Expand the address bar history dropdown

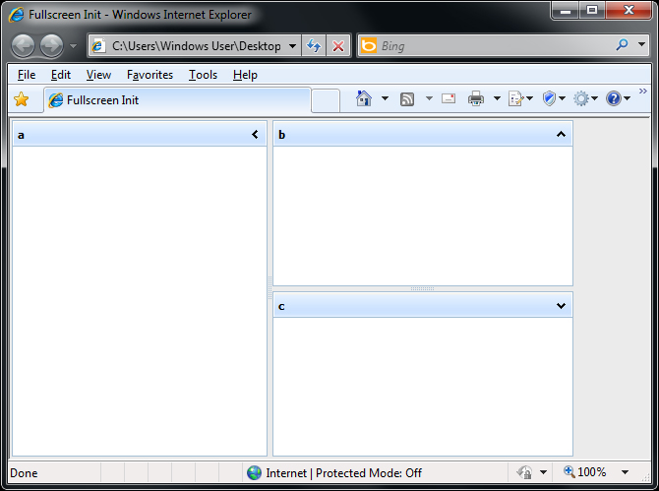point(292,46)
